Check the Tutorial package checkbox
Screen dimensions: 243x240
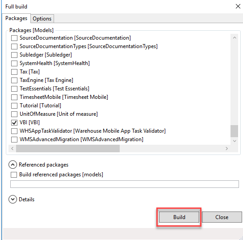[14, 106]
